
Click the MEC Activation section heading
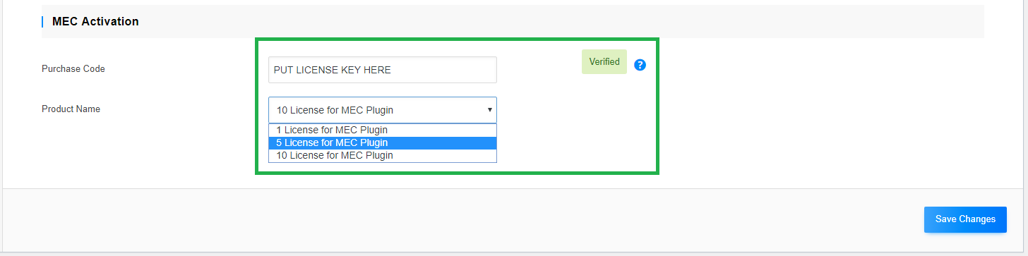pyautogui.click(x=95, y=21)
